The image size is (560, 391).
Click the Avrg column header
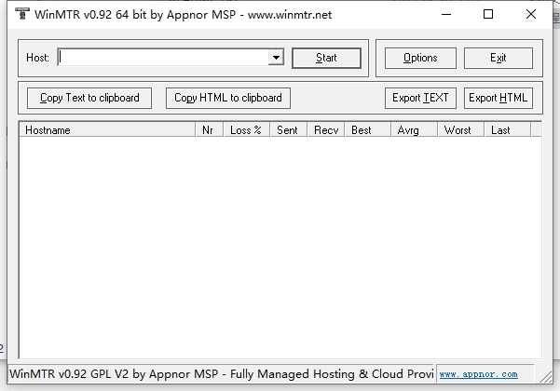(415, 129)
